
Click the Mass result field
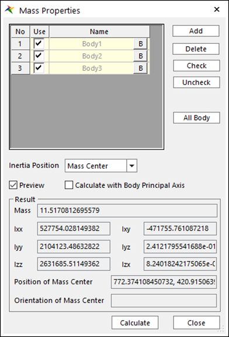[127, 211]
